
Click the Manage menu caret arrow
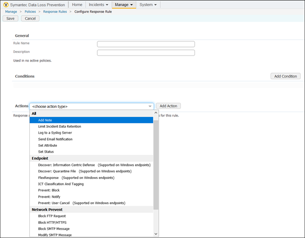(x=132, y=5)
